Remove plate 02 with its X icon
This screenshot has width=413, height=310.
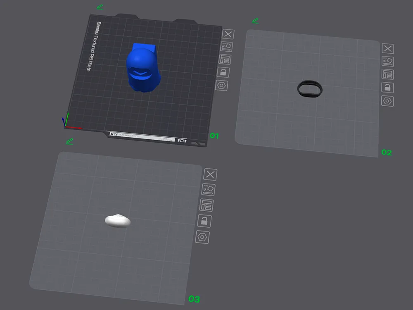[388, 48]
